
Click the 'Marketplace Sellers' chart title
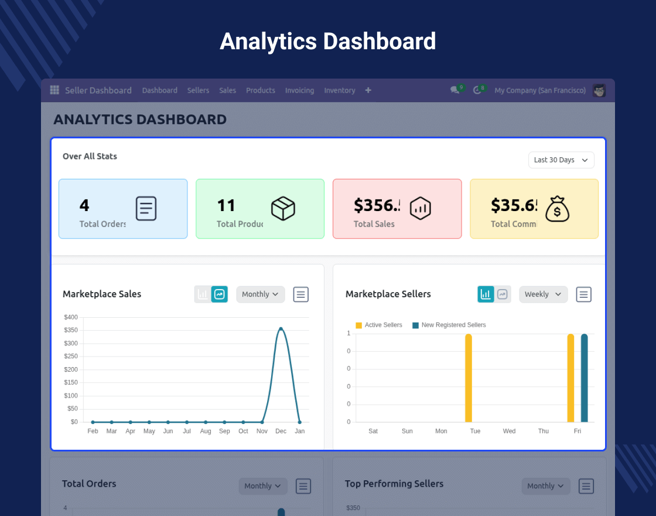[388, 294]
